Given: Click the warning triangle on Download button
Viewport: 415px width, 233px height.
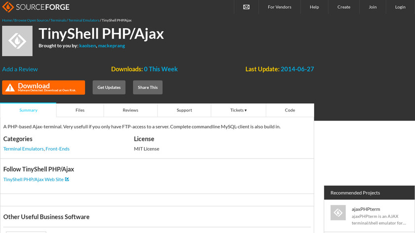Looking at the screenshot, I should (x=10, y=87).
